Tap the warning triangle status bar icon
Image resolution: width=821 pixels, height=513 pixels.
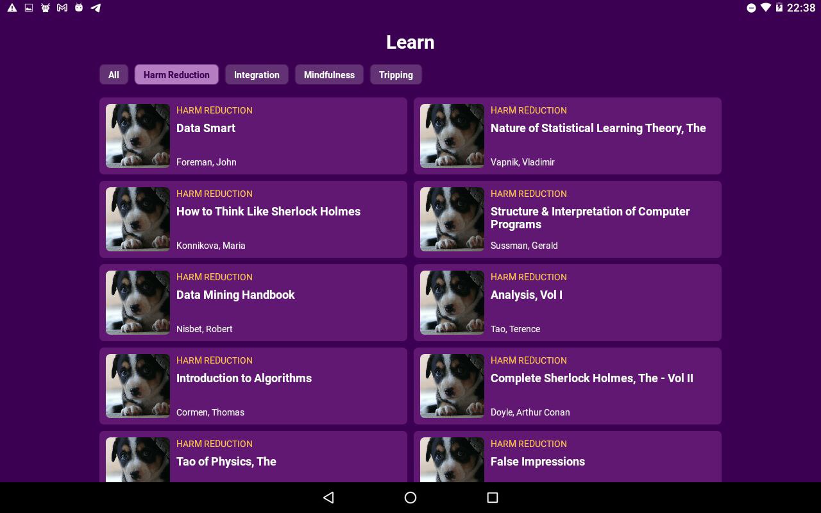(x=12, y=8)
